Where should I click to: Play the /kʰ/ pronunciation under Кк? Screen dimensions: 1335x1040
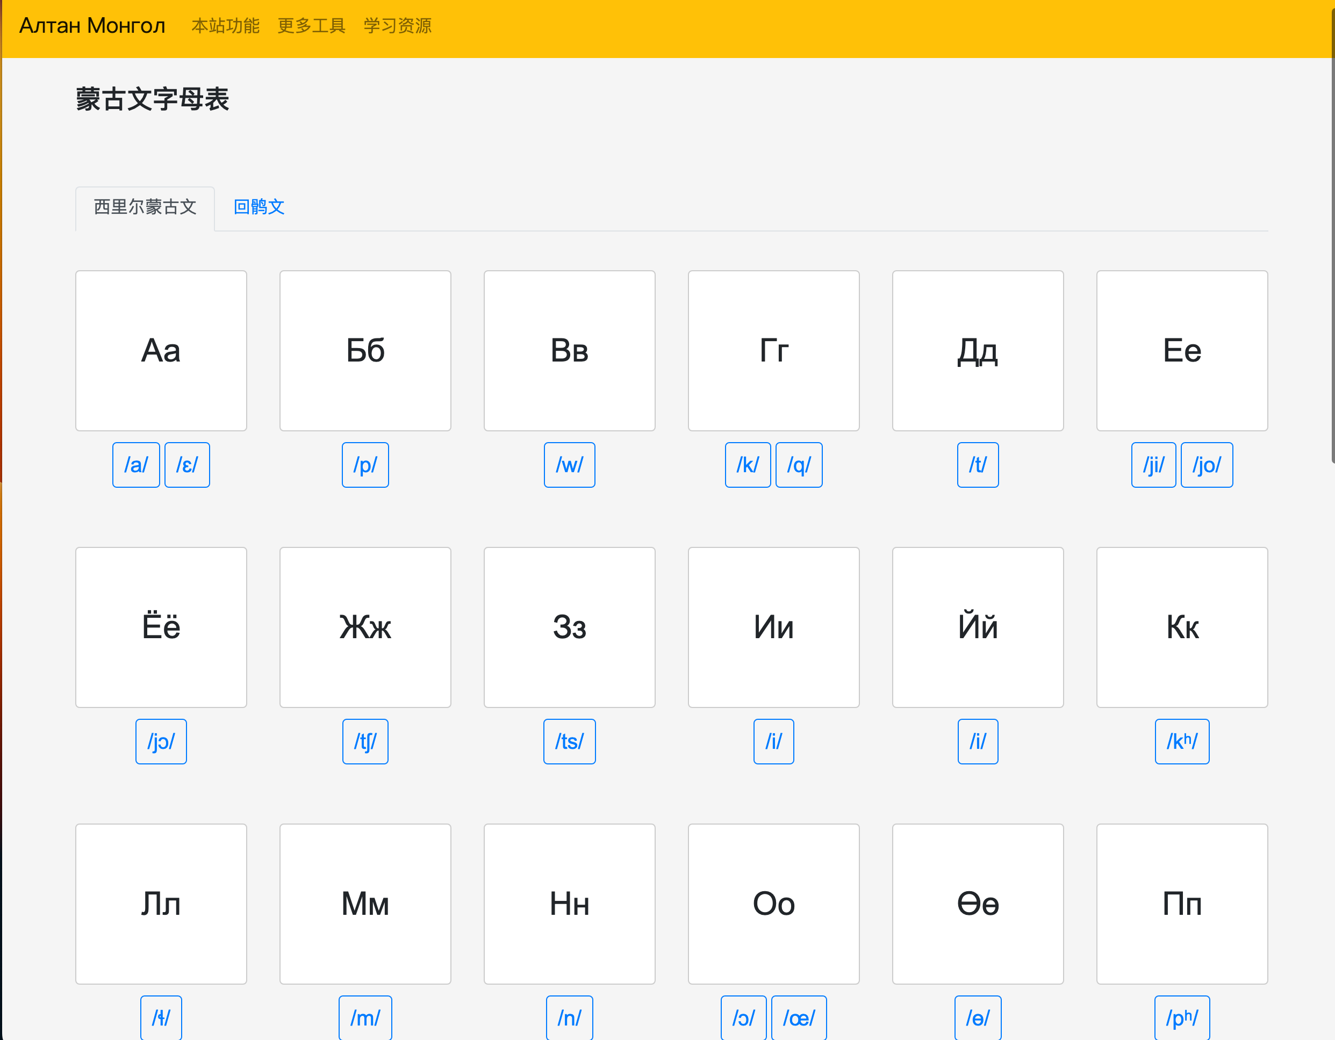(x=1182, y=741)
